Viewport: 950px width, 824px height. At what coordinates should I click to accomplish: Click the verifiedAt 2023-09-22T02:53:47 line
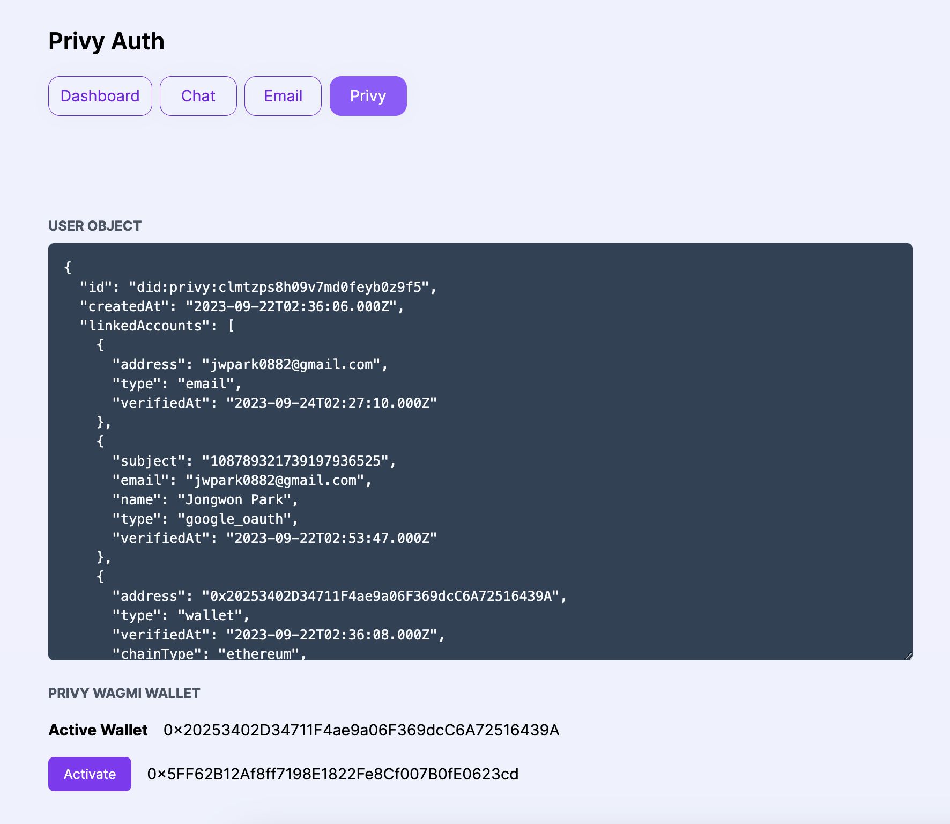[x=274, y=538]
